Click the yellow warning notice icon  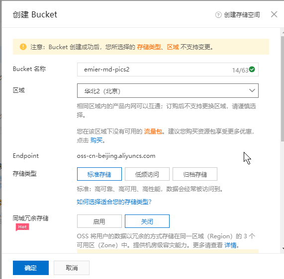tap(23, 47)
